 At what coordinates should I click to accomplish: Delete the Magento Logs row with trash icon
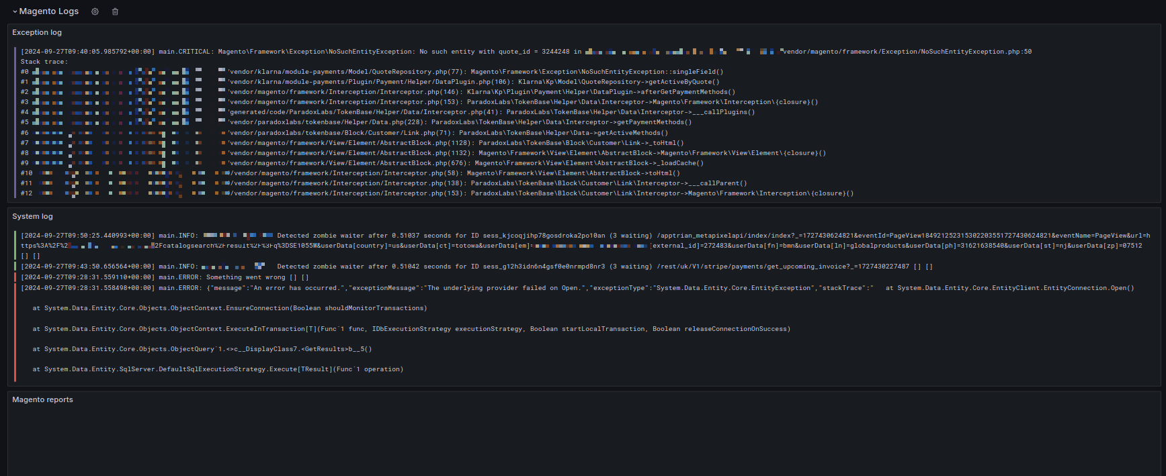[115, 11]
